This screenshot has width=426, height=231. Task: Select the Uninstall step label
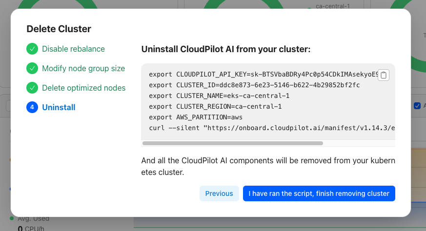pyautogui.click(x=59, y=107)
